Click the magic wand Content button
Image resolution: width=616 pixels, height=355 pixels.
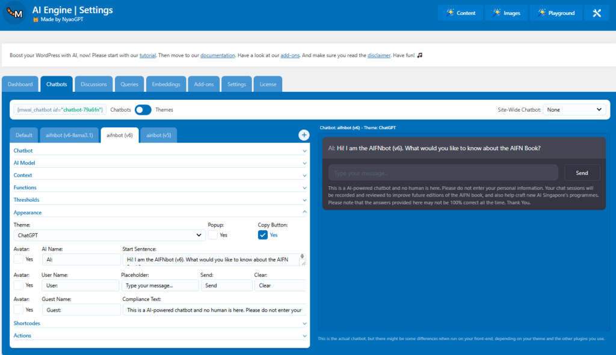[460, 13]
